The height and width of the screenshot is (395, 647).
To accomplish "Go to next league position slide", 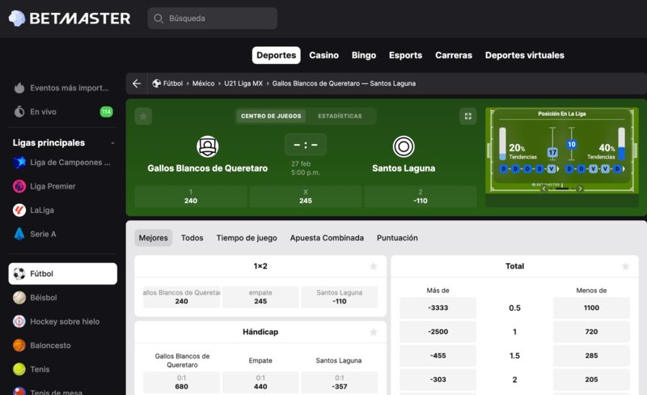I will point(580,188).
